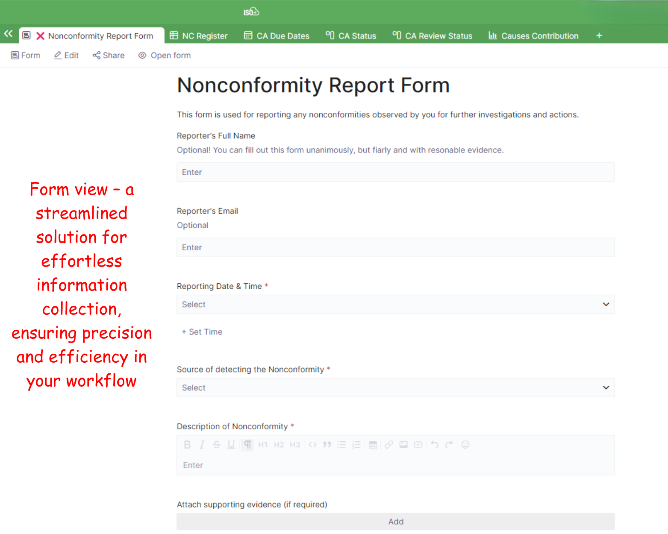668x534 pixels.
Task: Click the Share button in toolbar
Action: tap(109, 56)
